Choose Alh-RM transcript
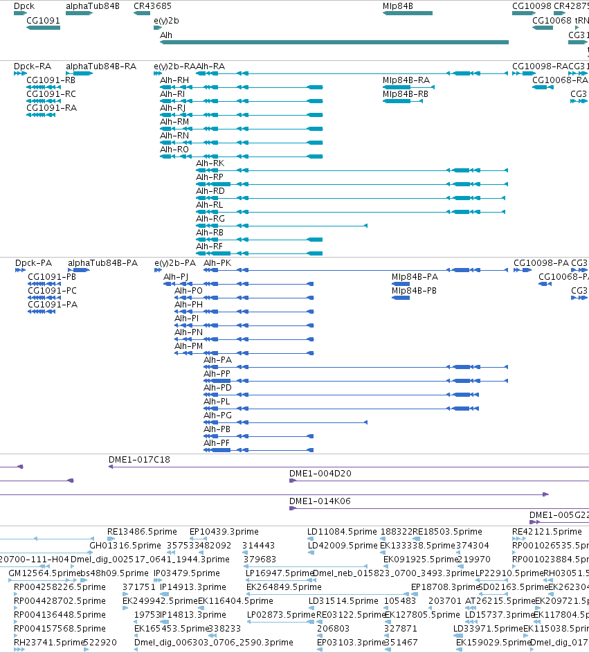 (x=242, y=129)
